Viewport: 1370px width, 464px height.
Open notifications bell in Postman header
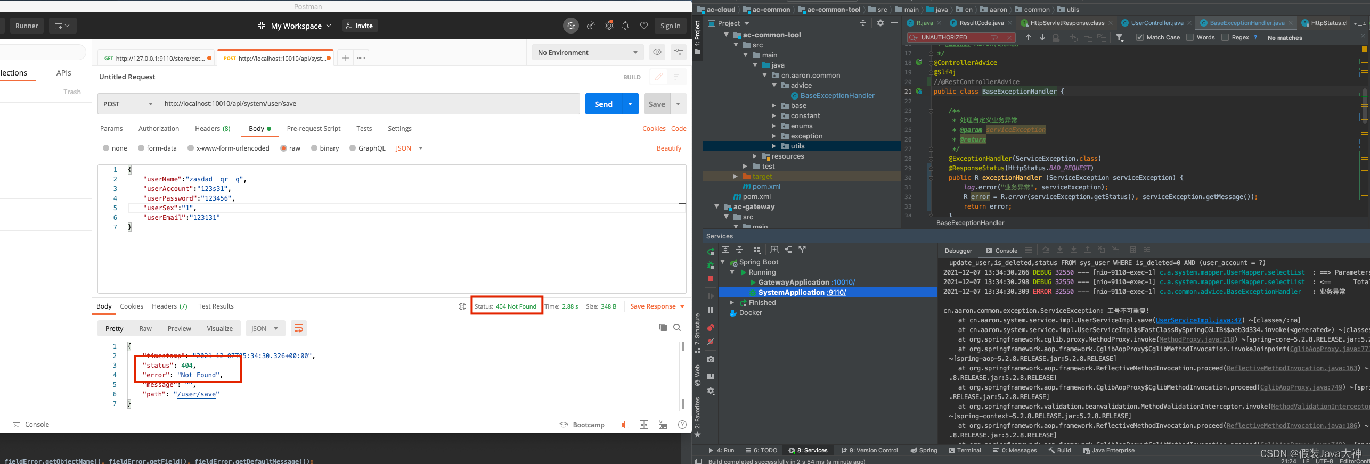point(625,26)
